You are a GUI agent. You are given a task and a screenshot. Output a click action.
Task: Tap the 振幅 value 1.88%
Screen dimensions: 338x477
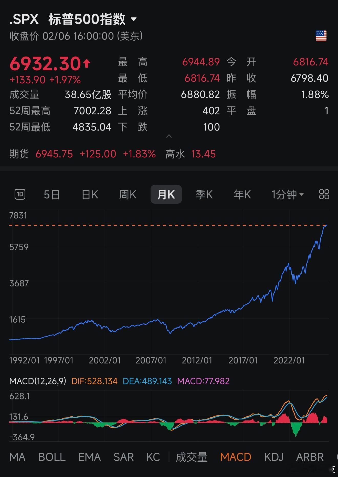click(x=315, y=95)
